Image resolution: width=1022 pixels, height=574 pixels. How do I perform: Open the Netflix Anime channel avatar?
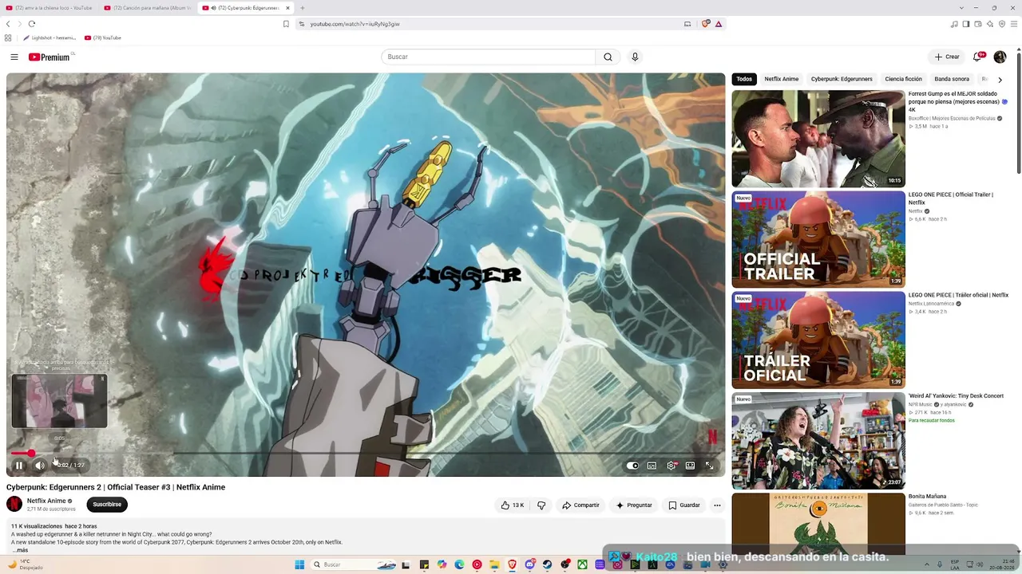pos(14,504)
